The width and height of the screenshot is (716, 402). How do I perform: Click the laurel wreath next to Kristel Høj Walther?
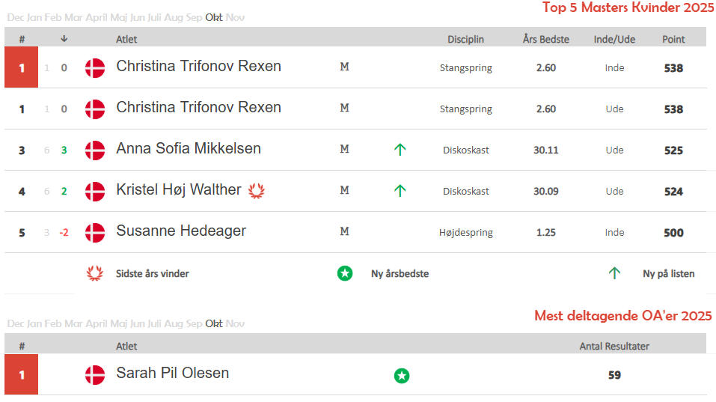257,190
